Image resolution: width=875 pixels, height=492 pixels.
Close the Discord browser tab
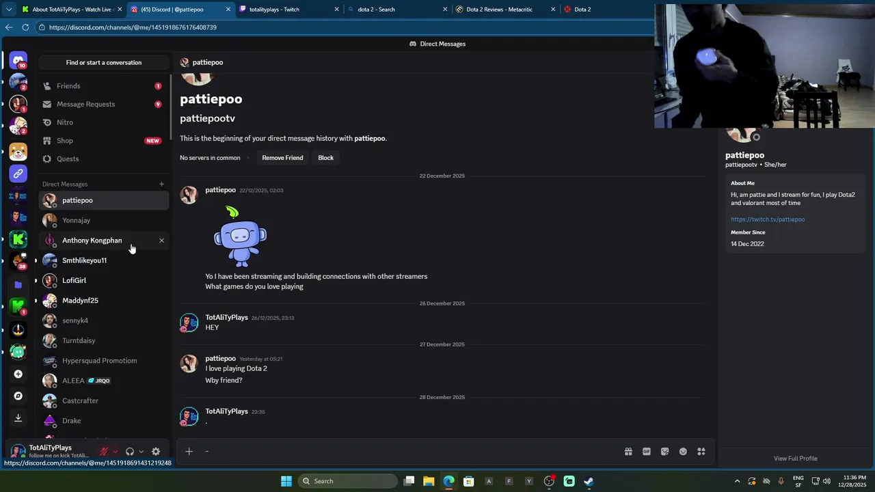[x=228, y=10]
